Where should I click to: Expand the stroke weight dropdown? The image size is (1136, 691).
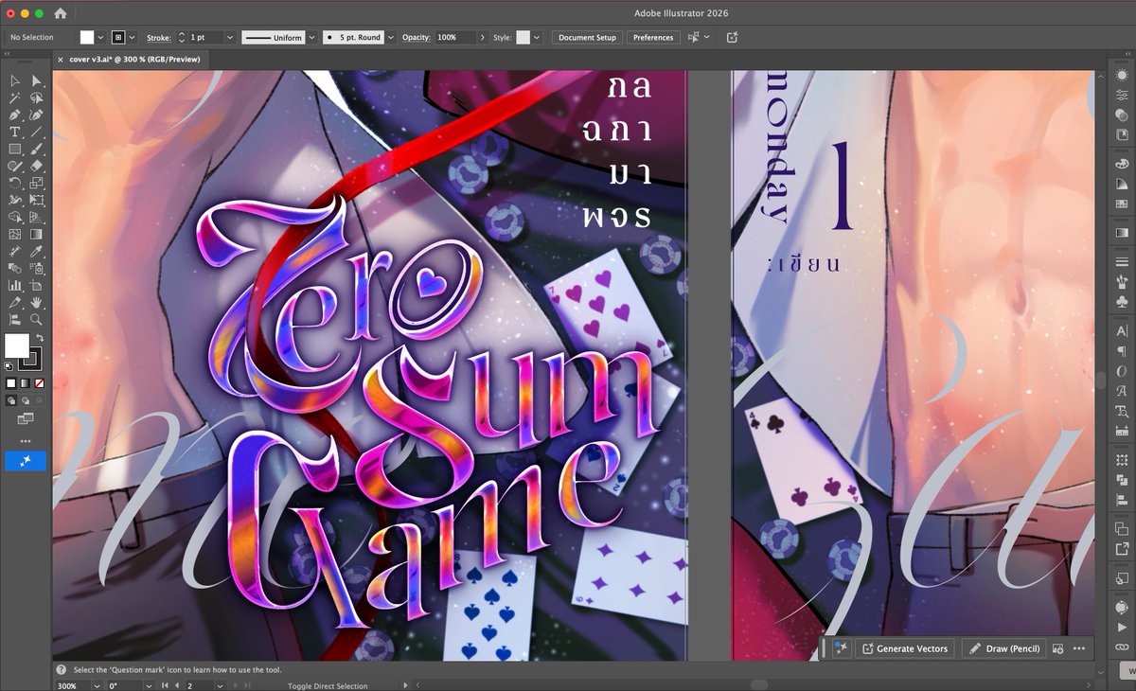click(230, 38)
